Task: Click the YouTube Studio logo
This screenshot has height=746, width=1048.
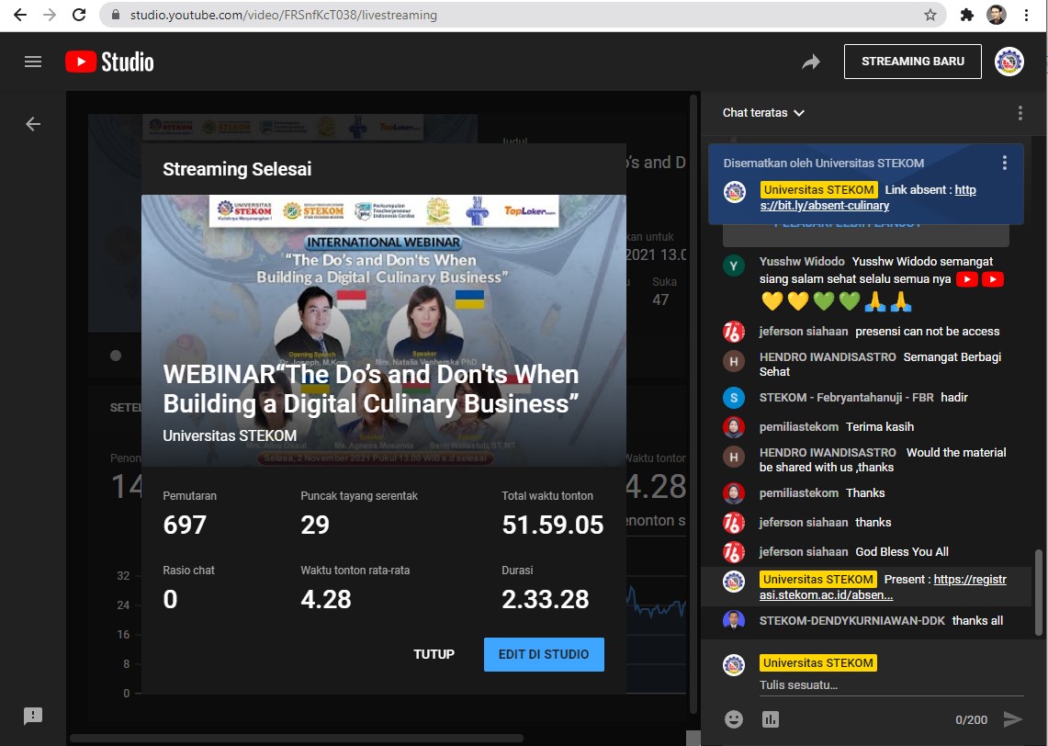Action: [109, 62]
